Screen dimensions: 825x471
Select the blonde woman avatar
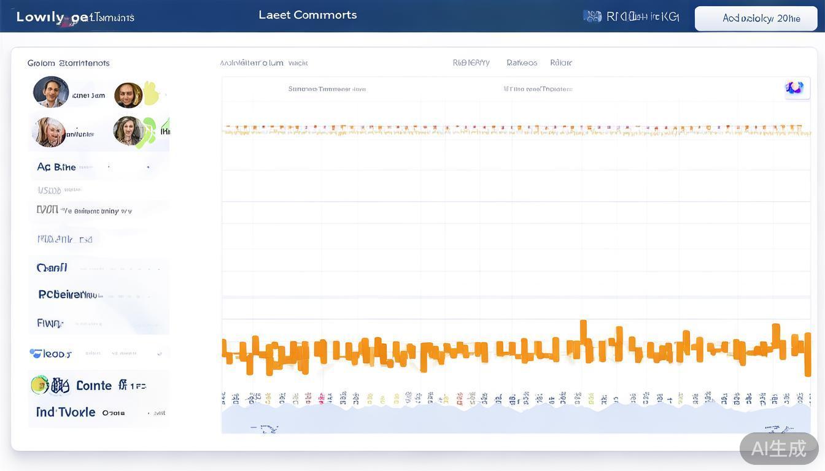pyautogui.click(x=49, y=132)
